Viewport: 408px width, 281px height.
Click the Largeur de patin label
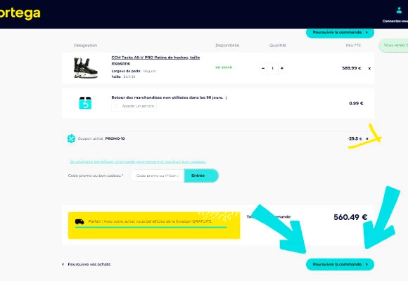(126, 71)
